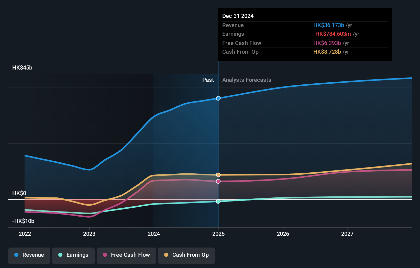Click the Free Cash Flow legend button

[126, 255]
